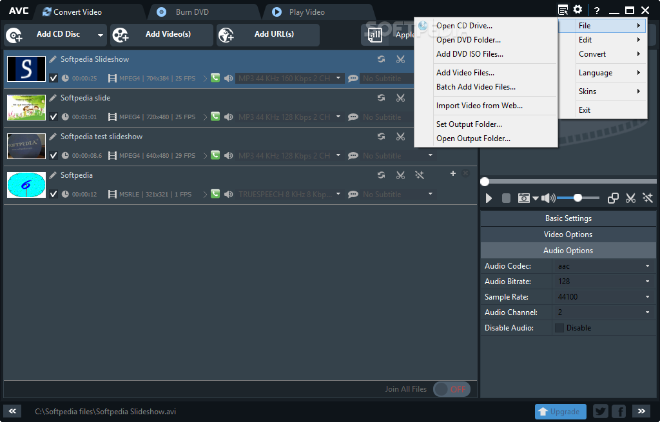The height and width of the screenshot is (422, 660).
Task: Open audio track dropdown for Softpedia slide
Action: (x=338, y=117)
